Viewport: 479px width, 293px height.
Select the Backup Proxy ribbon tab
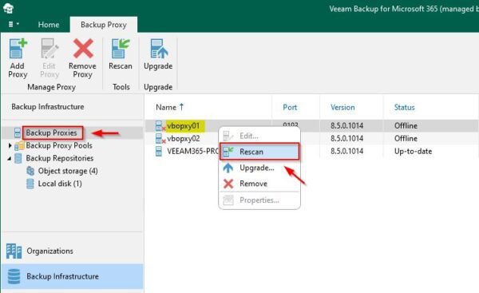tap(104, 25)
